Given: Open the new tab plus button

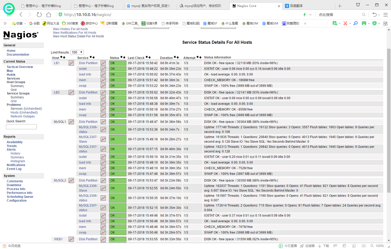Looking at the screenshot, I should tap(340, 6).
